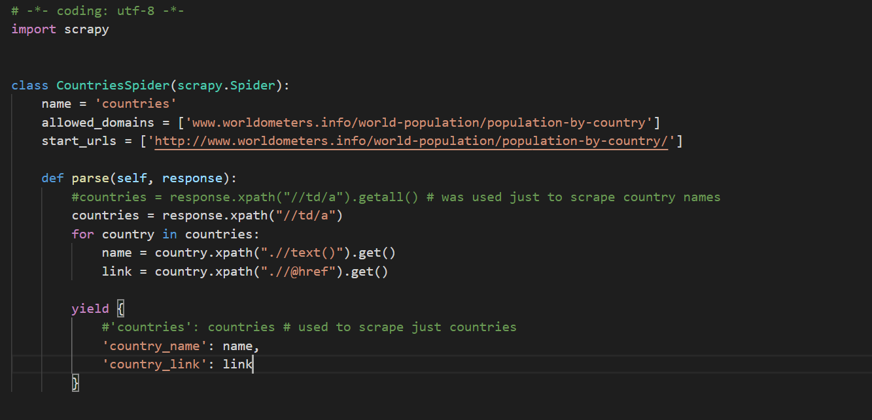Place cursor after the link variable on current line
This screenshot has width=872, height=420.
point(253,364)
